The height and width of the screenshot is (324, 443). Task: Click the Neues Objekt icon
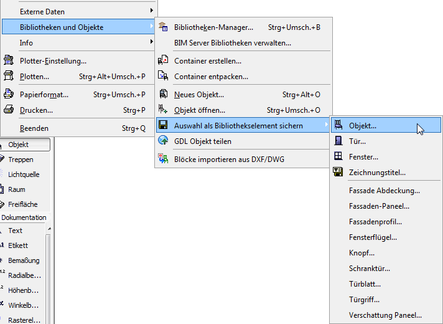click(x=164, y=94)
